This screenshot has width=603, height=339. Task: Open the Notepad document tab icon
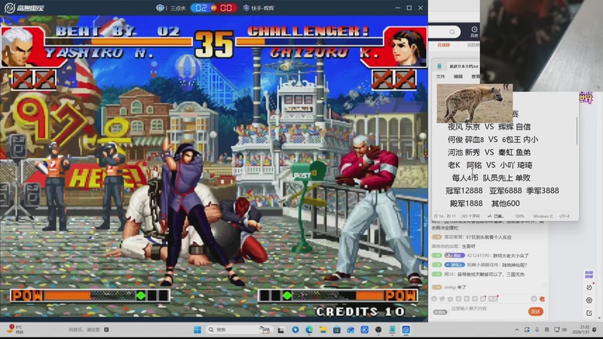coord(439,66)
